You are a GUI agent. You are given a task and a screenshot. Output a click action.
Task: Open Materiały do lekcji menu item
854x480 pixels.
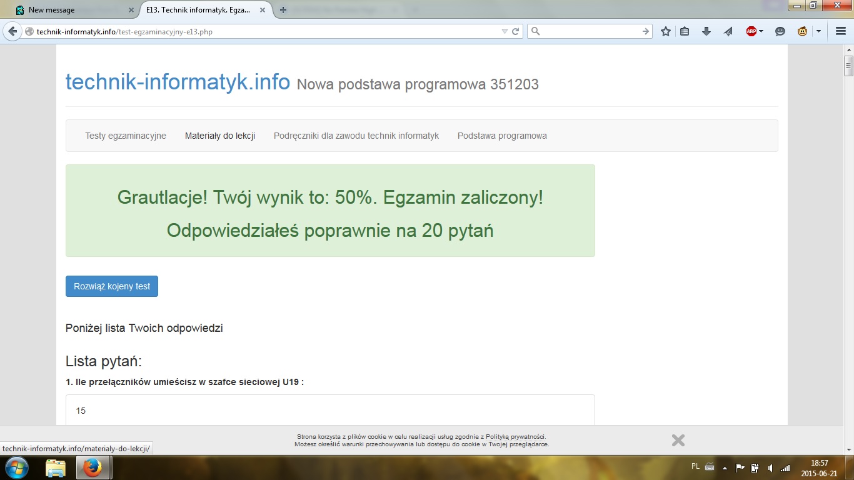[x=220, y=136]
